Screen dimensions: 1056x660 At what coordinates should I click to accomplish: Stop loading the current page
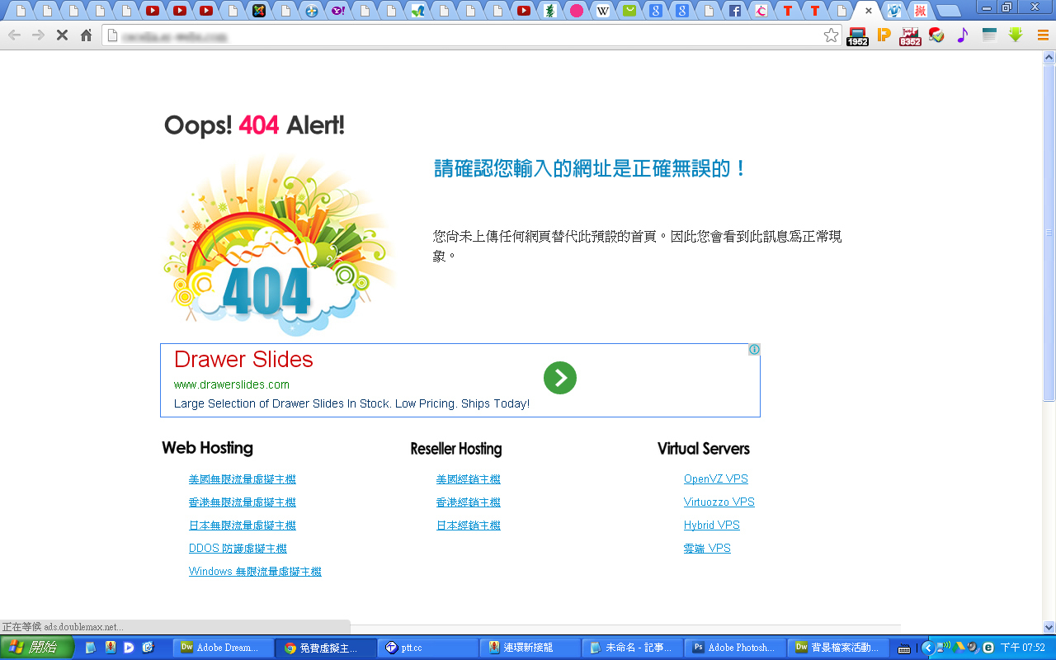[x=62, y=35]
